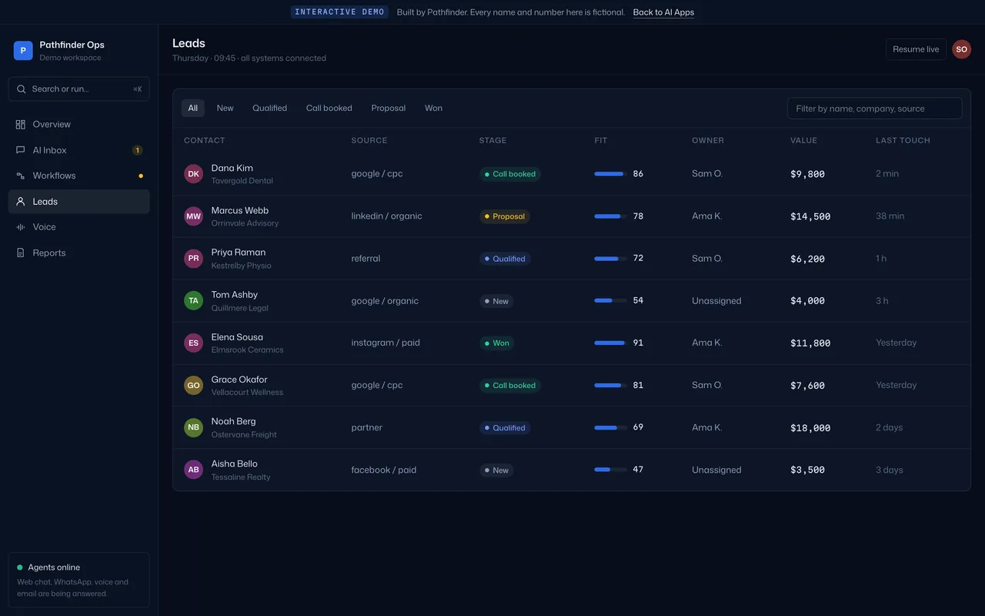Screen dimensions: 985x616
Task: Click the Grace Okafor contact name
Action: 239,380
